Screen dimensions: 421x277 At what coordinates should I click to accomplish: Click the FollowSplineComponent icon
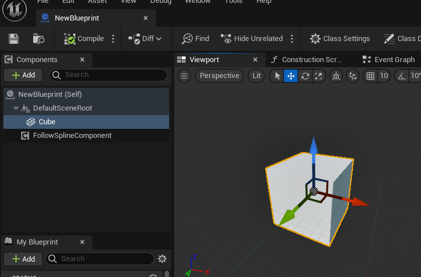[x=25, y=136]
